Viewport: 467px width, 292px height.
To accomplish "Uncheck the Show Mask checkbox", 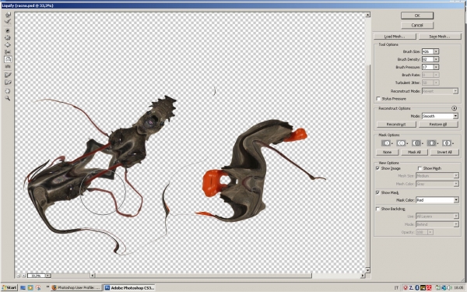I will (377, 193).
